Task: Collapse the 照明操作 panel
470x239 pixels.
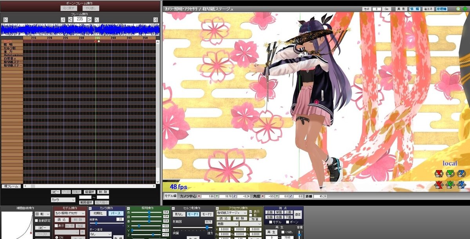Action: (128, 208)
